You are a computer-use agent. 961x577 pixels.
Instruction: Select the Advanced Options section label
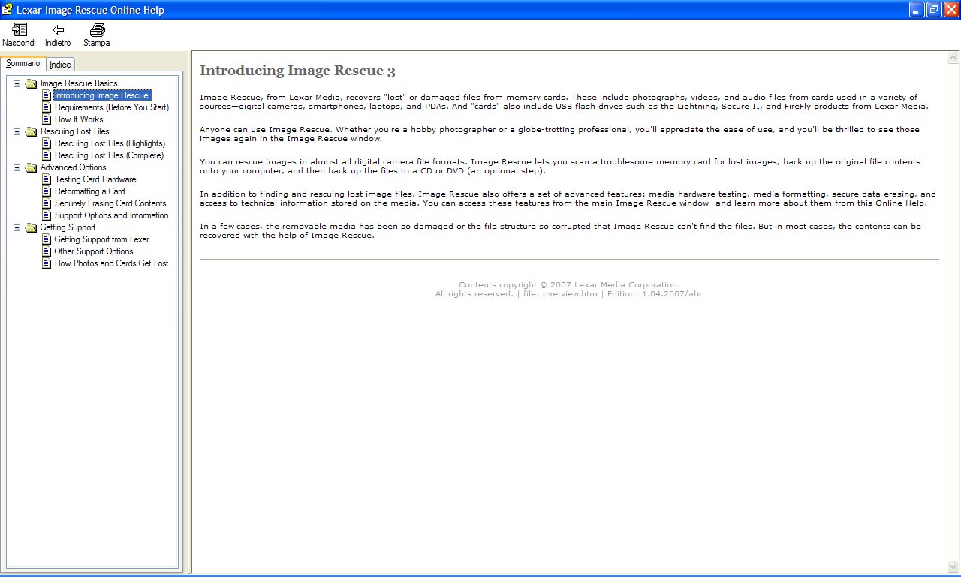74,167
